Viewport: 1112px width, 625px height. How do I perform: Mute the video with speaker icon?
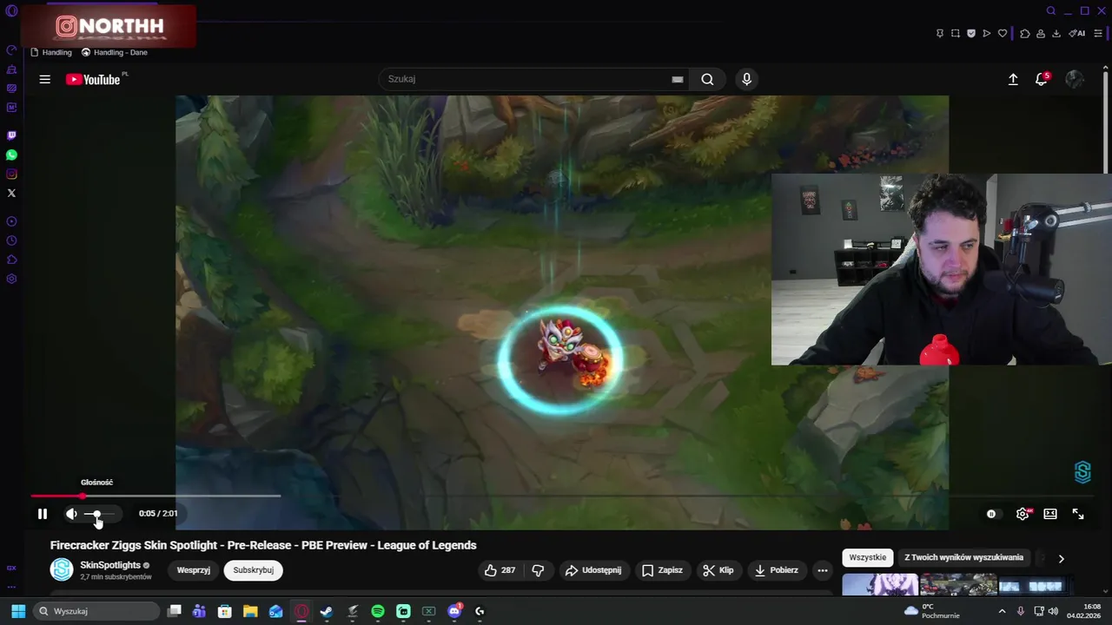pyautogui.click(x=71, y=514)
